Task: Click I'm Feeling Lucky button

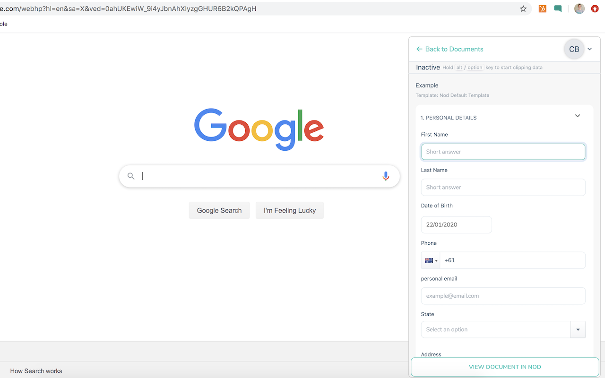Action: tap(290, 210)
